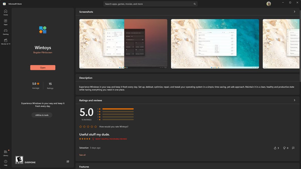Rate Wintoys five stars
This screenshot has width=301, height=169.
(95, 126)
